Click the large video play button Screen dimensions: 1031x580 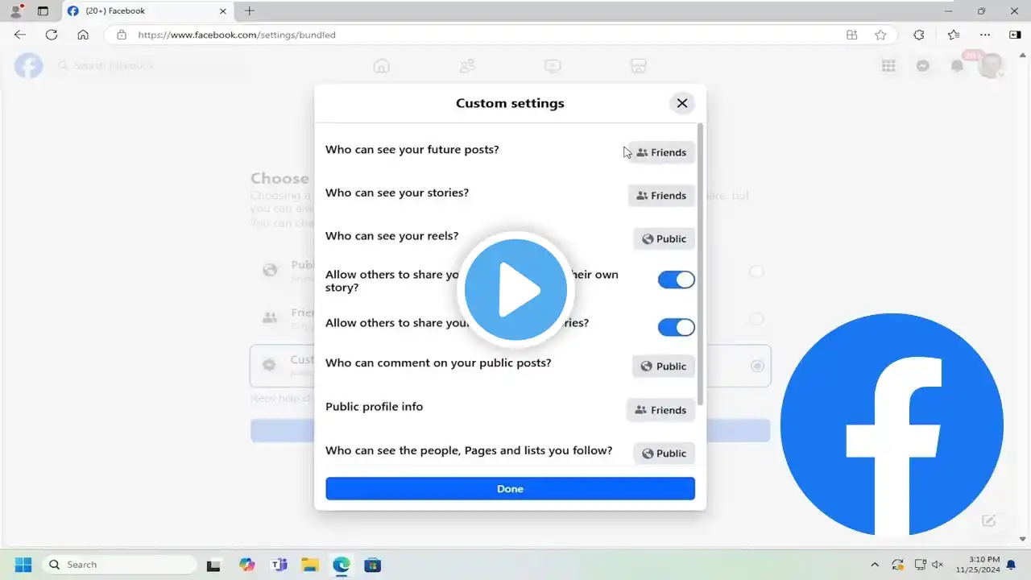click(x=515, y=290)
